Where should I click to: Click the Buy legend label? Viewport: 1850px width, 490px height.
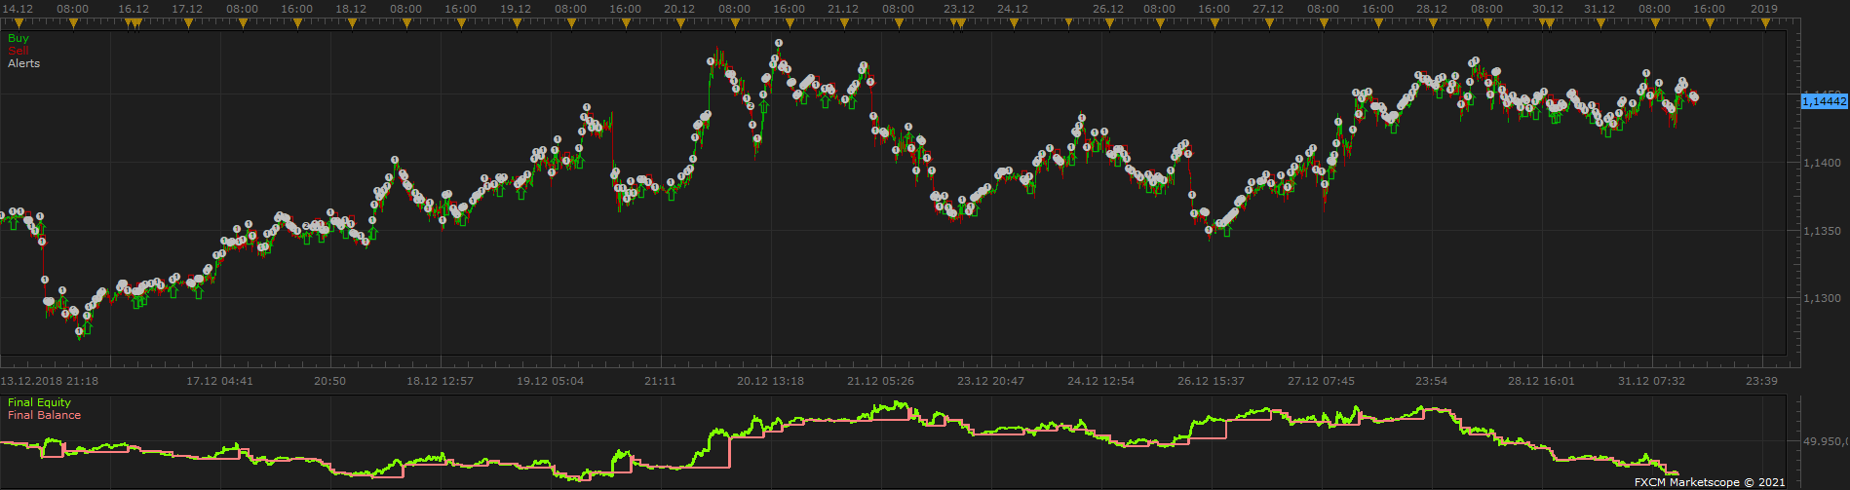point(19,39)
